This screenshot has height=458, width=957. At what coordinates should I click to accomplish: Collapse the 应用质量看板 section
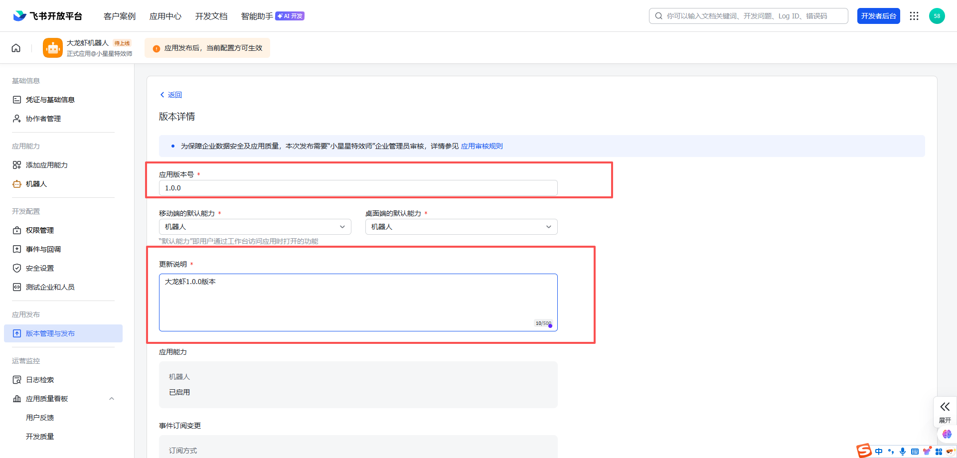coord(112,399)
